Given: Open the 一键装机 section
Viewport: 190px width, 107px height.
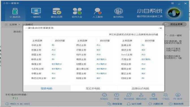Looking at the screenshot, I should coord(36,13).
